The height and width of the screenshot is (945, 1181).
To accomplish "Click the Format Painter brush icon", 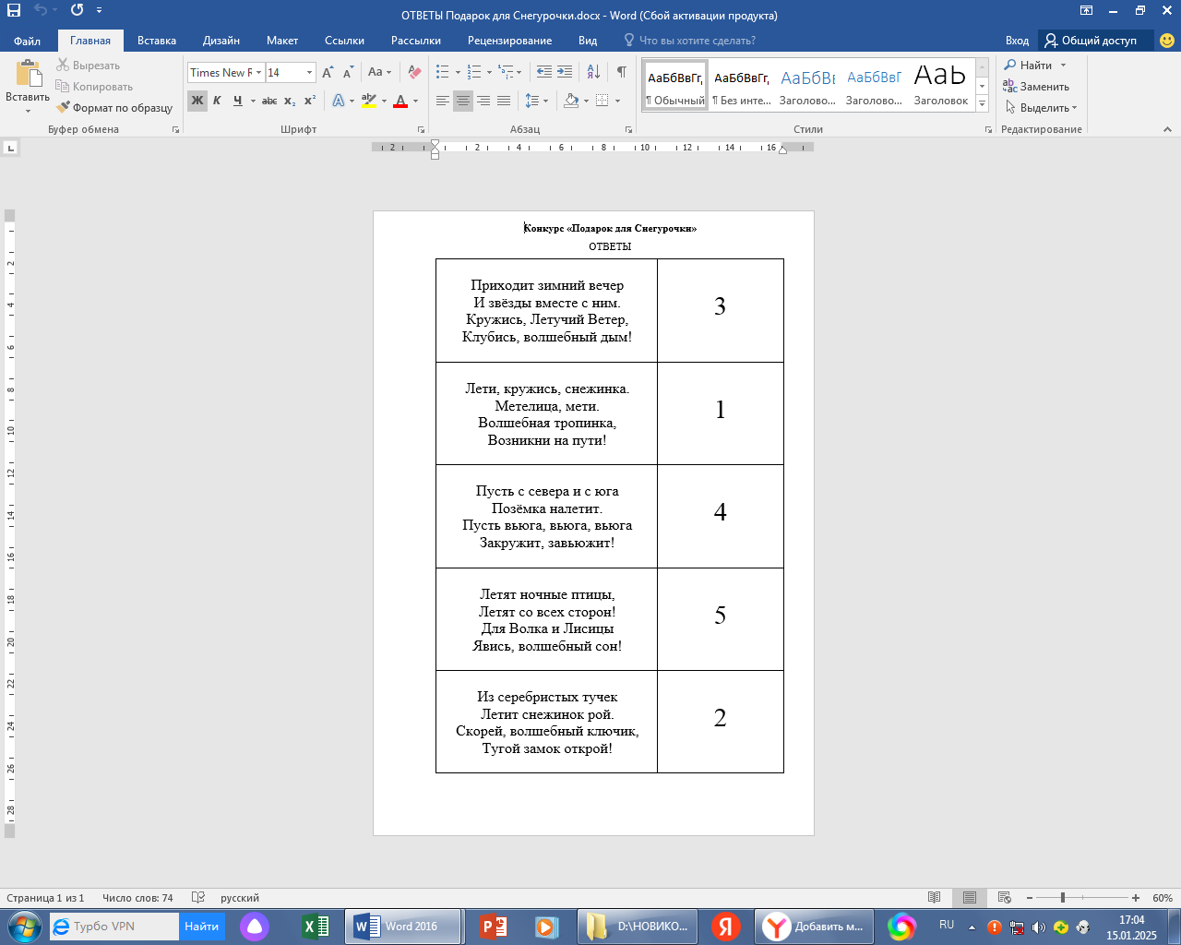I will click(x=63, y=108).
